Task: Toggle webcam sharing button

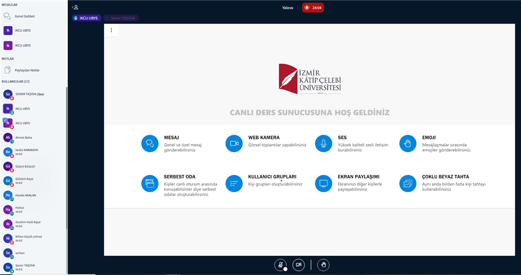Action: (x=299, y=265)
